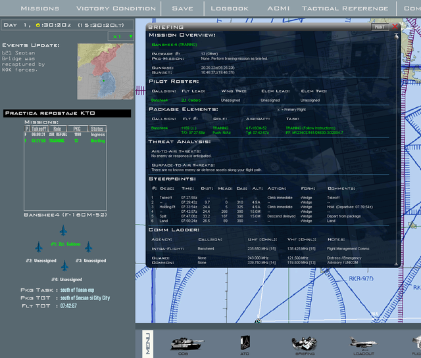Click the Save menu item

pyautogui.click(x=183, y=9)
